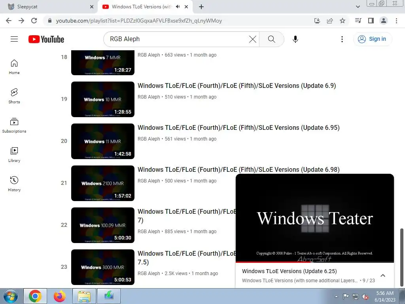Click the address bar URL
This screenshot has width=405, height=304.
click(x=139, y=21)
